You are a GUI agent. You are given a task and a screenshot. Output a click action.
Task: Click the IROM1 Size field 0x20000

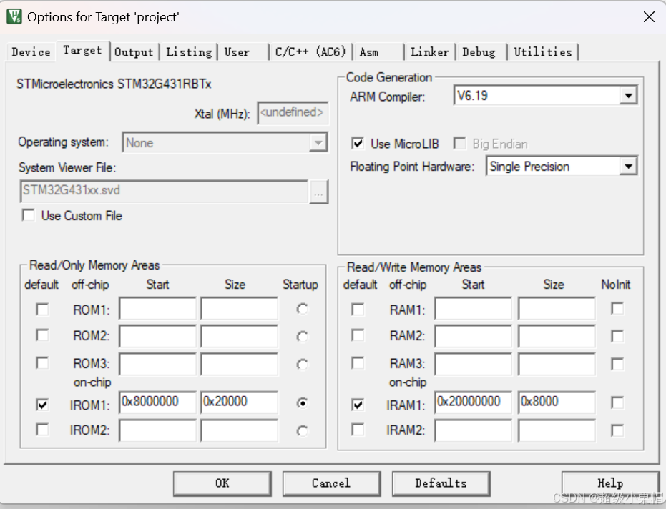pos(239,402)
